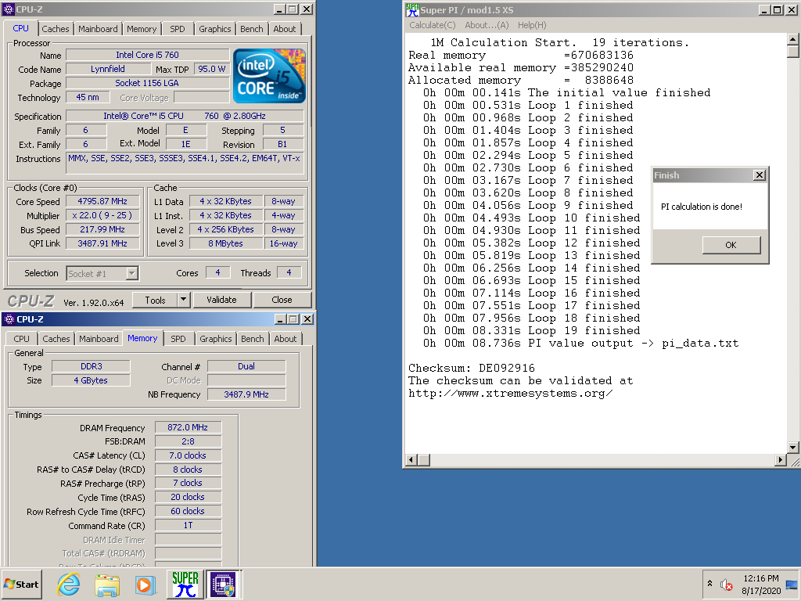
Task: Click the Package field Socket 1156 LGA
Action: pos(147,83)
